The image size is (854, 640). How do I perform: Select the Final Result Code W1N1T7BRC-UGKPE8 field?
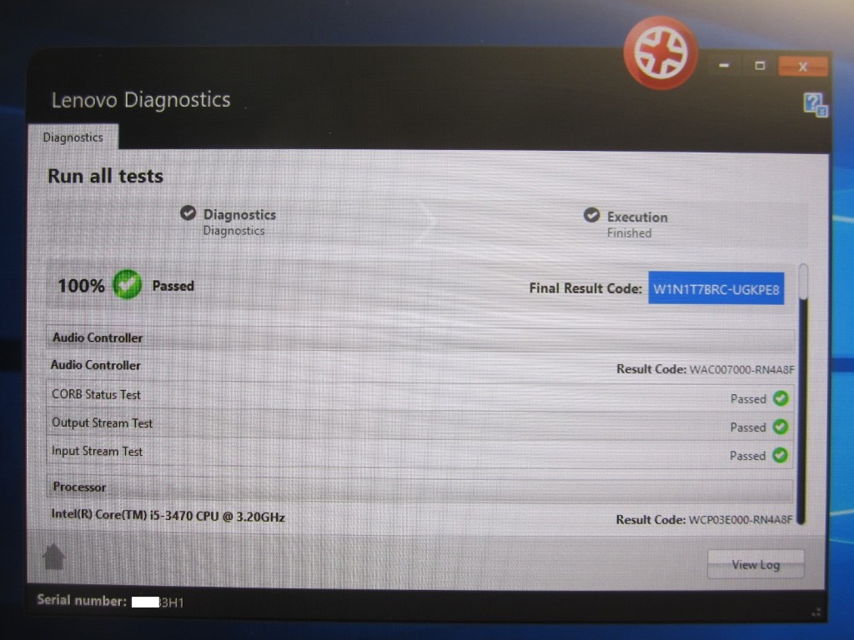[x=716, y=288]
